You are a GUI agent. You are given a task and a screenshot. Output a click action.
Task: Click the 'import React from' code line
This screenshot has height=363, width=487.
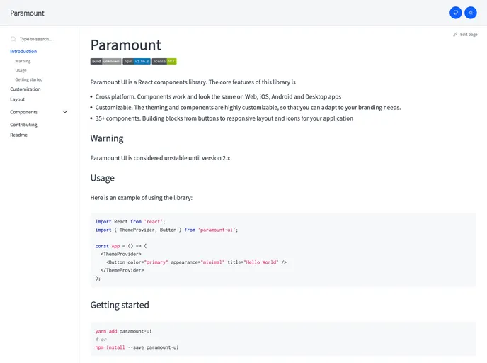tap(130, 222)
